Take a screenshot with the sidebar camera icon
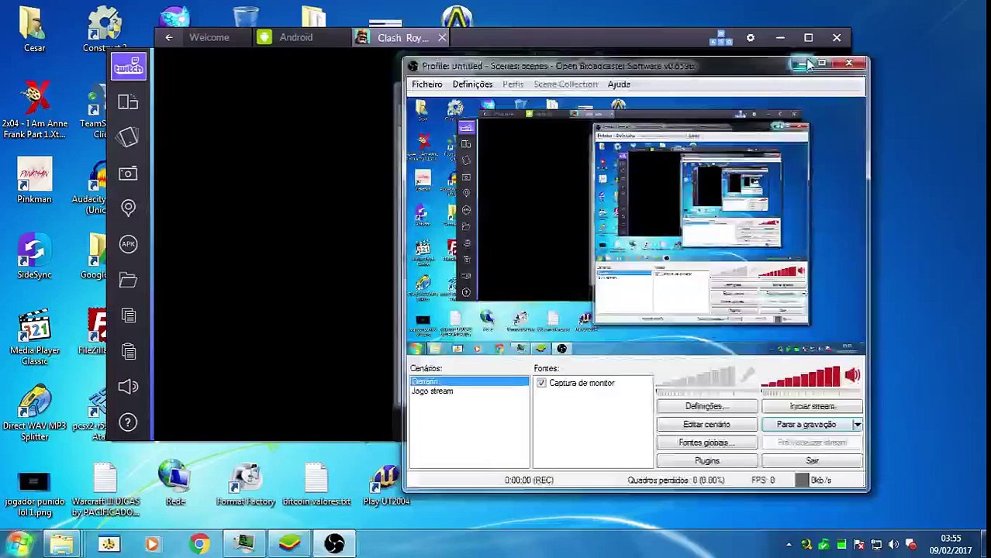Image resolution: width=991 pixels, height=558 pixels. (x=128, y=173)
